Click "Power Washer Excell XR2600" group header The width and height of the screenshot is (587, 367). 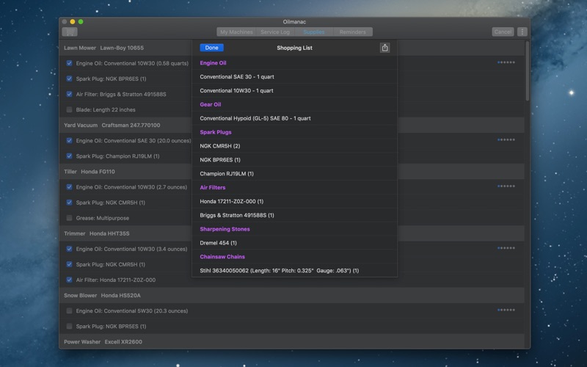[103, 342]
